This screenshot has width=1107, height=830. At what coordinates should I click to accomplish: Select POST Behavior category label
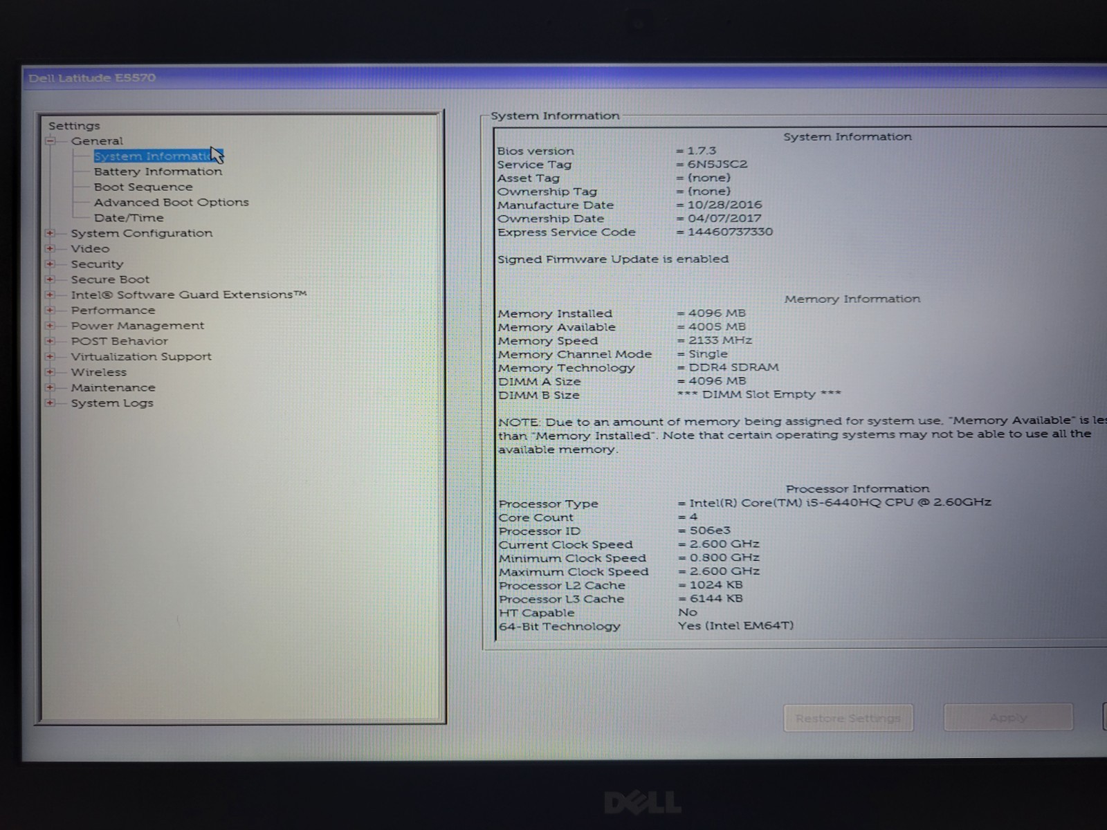click(x=119, y=341)
